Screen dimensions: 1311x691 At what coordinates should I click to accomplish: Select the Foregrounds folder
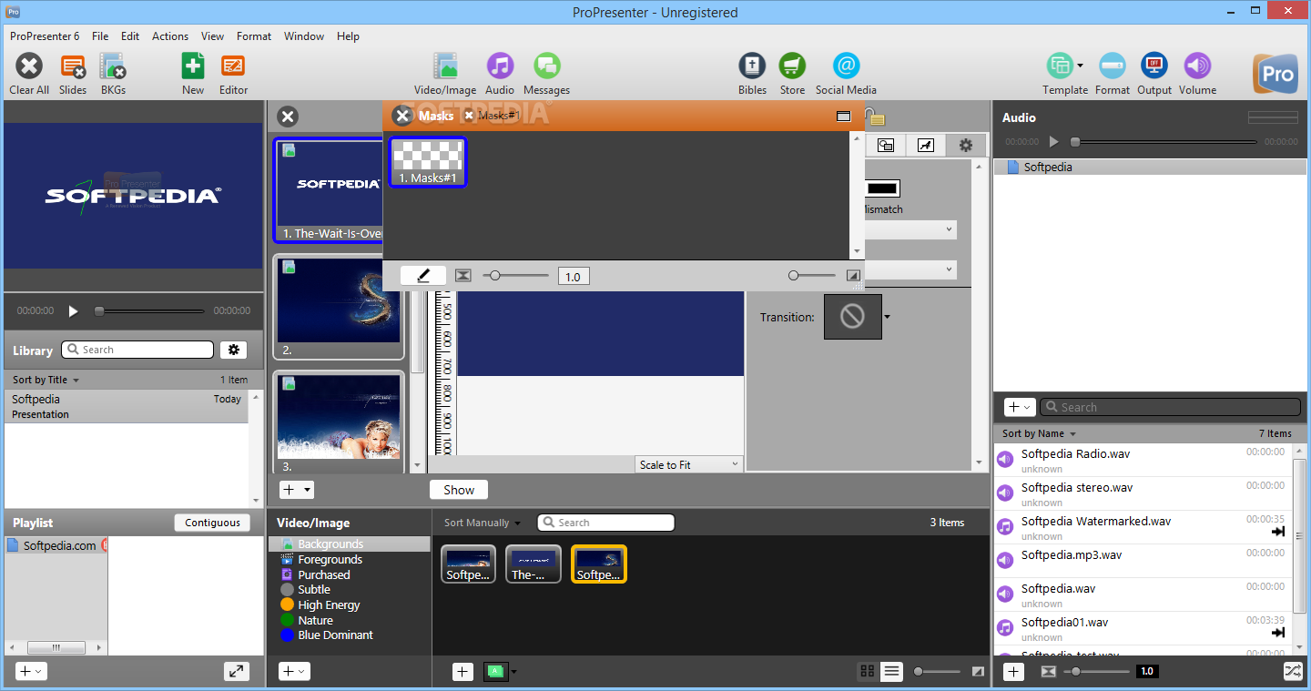pyautogui.click(x=330, y=559)
